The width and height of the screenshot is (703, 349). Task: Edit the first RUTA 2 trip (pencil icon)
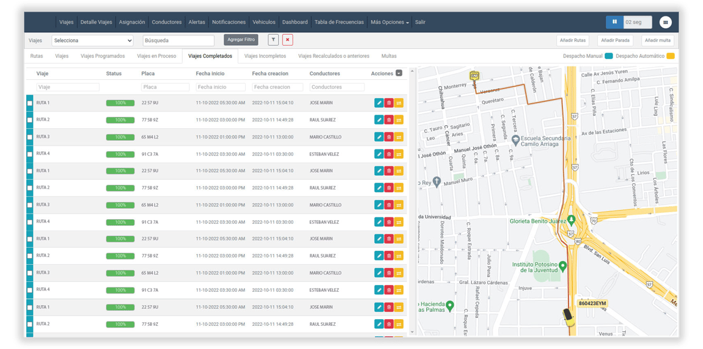point(379,120)
